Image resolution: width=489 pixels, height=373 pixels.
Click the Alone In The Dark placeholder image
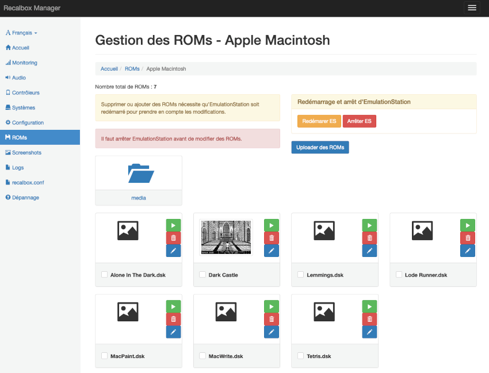click(x=128, y=230)
